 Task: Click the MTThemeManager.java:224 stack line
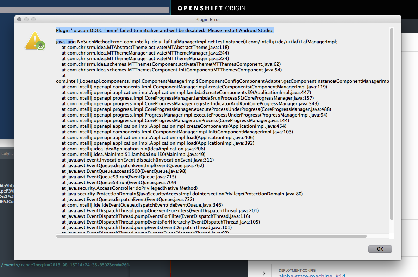(145, 58)
